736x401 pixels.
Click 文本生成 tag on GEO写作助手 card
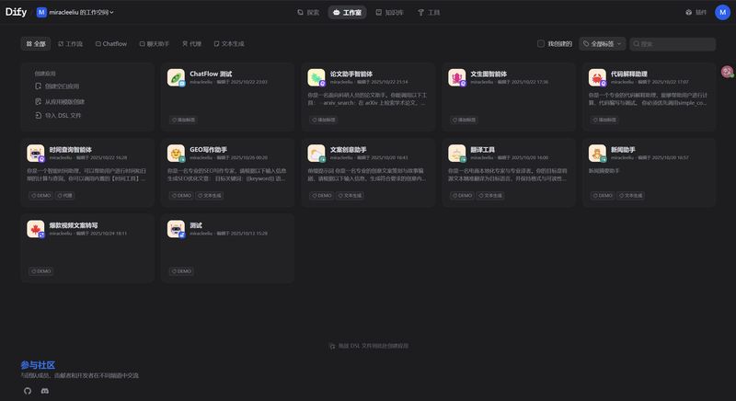tap(210, 196)
